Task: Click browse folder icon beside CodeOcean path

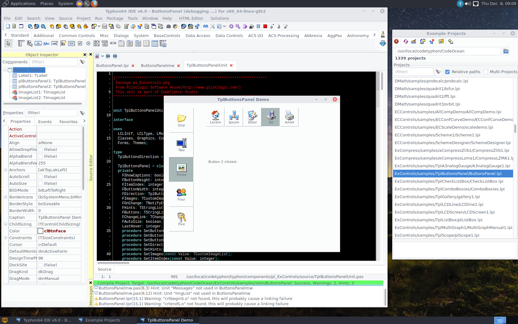Action: 506,51
